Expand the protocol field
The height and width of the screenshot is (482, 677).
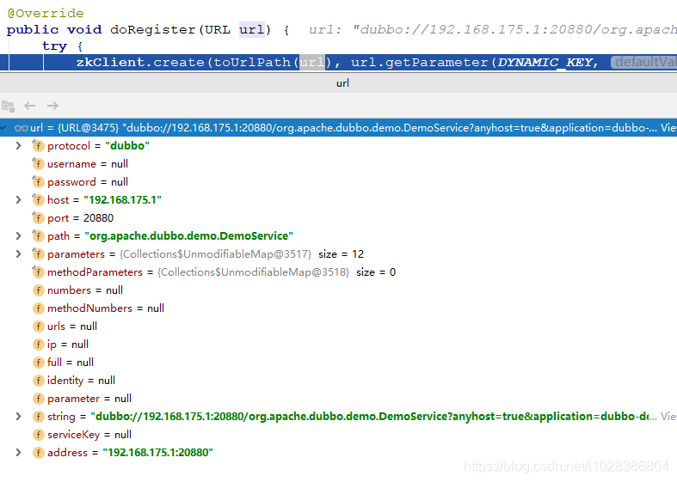coord(19,146)
